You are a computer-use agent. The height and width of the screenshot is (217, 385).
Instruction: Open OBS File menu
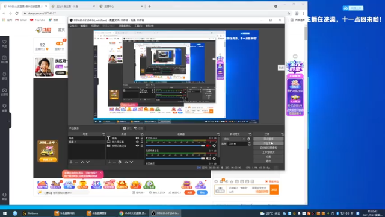(x=73, y=25)
